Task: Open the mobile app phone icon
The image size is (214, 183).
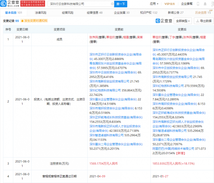Action: [x=198, y=4]
